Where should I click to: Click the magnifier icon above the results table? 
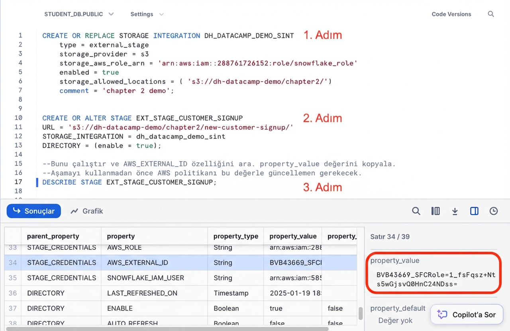(416, 211)
